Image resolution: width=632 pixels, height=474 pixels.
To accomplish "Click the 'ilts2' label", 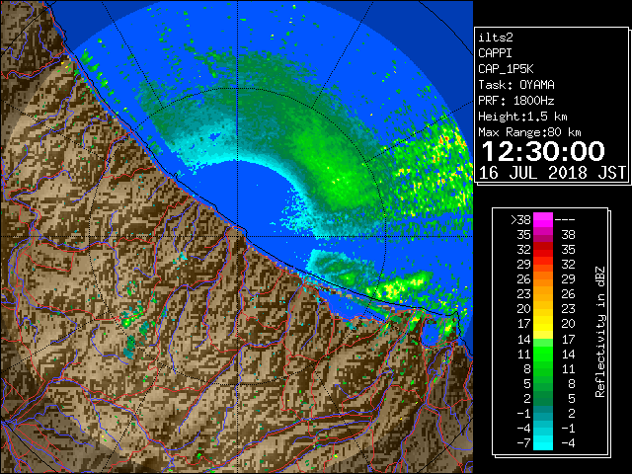I will click(496, 38).
